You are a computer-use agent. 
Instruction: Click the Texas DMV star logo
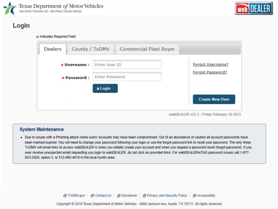pos(9,8)
